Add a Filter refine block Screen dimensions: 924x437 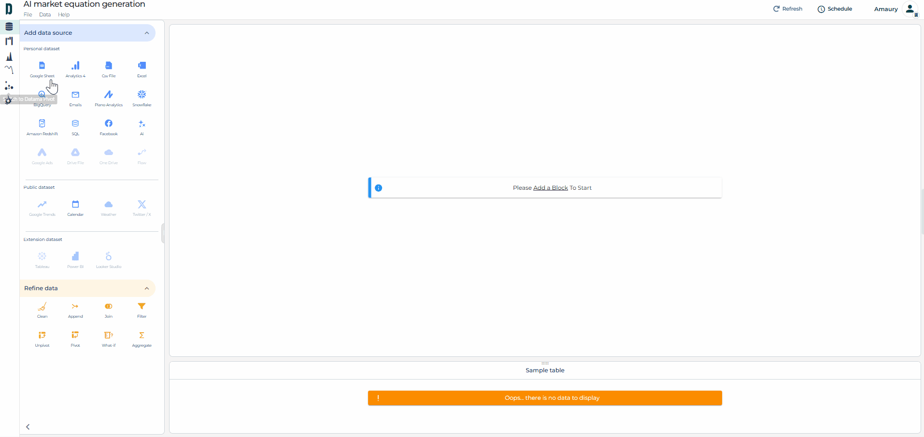click(142, 307)
